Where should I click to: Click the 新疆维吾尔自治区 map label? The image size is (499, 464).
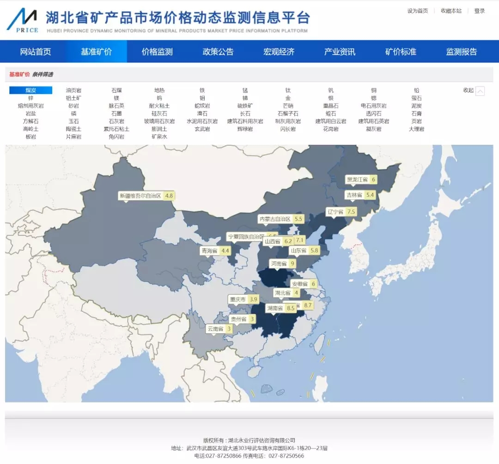[x=140, y=196]
